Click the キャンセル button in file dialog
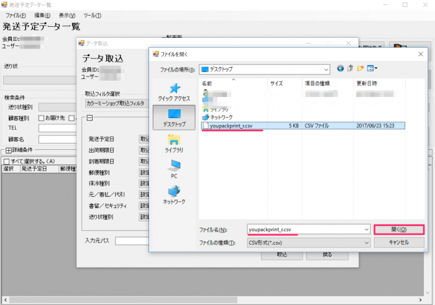Image resolution: width=435 pixels, height=305 pixels. pos(399,242)
